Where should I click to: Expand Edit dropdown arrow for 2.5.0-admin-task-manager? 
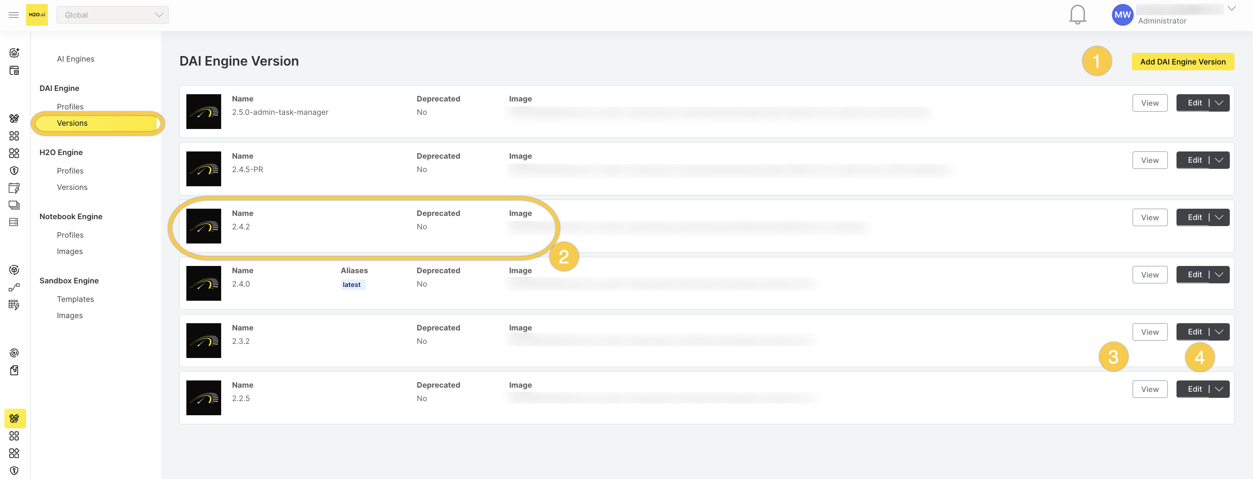click(1219, 103)
